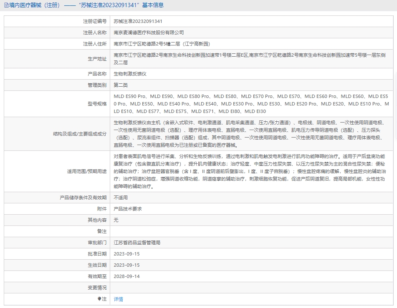The width and height of the screenshot is (397, 308).
Task: Click the info bullet icon beside 注 label
Action: (x=99, y=299)
